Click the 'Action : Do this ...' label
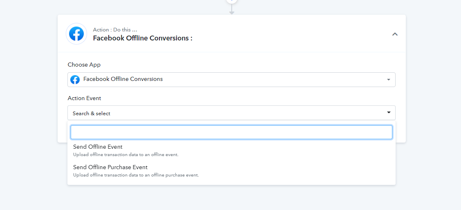This screenshot has height=210, width=461. 115,30
